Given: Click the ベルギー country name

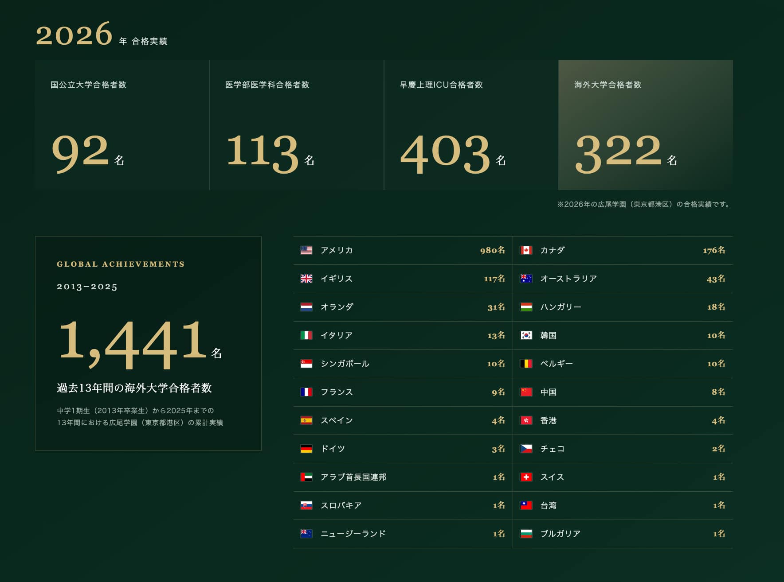Looking at the screenshot, I should click(x=557, y=364).
